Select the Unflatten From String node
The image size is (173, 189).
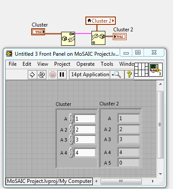click(x=98, y=38)
